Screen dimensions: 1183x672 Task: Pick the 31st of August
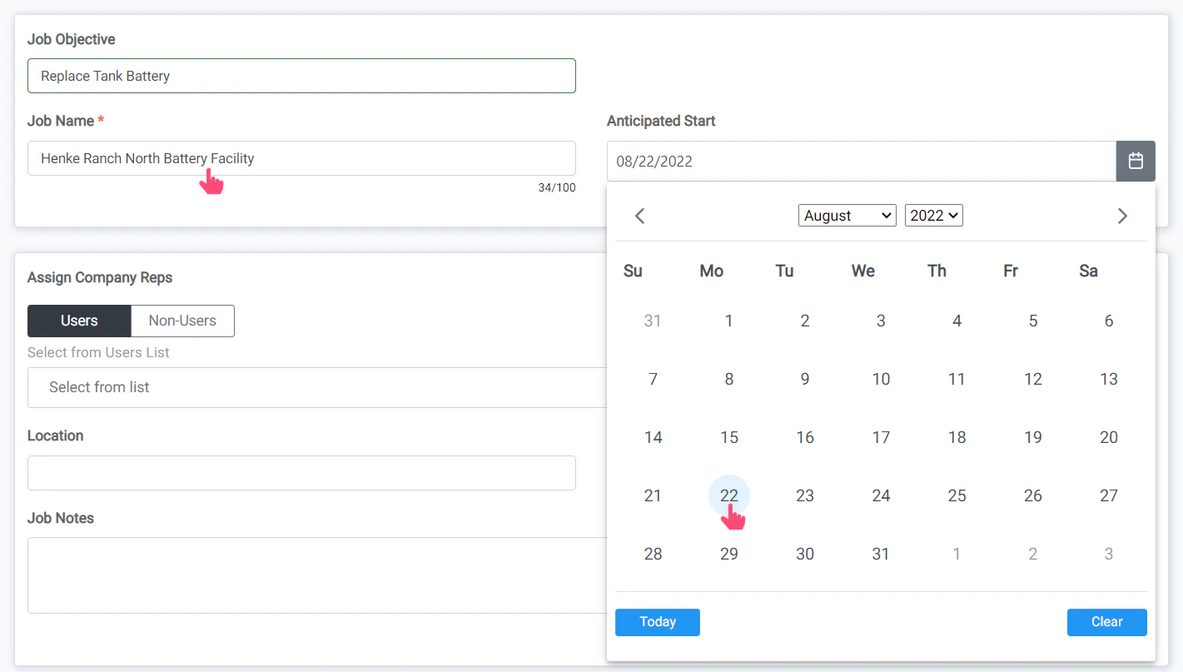coord(880,553)
